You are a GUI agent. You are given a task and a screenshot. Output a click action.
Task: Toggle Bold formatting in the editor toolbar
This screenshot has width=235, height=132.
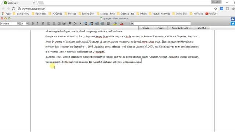(33, 23)
